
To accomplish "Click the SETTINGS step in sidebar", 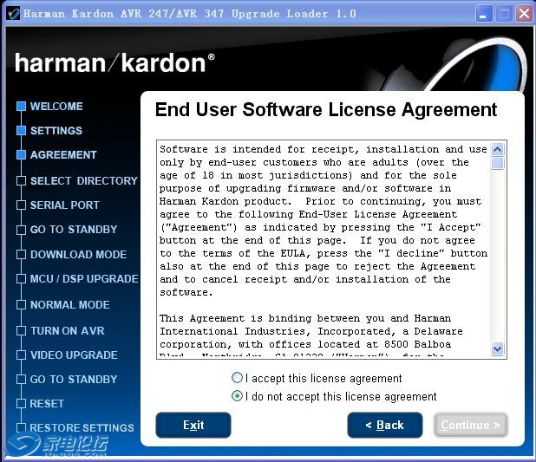I will coord(56,131).
